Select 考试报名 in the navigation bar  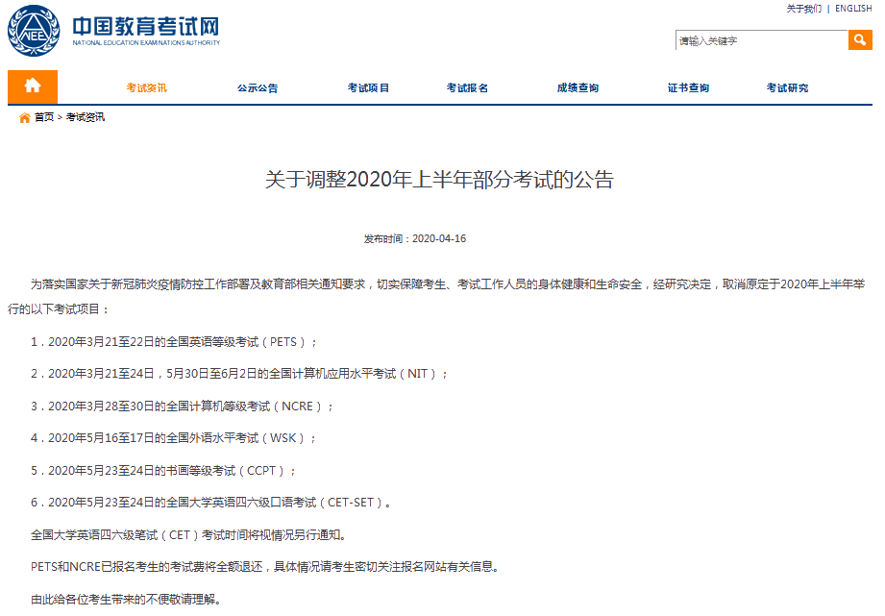(467, 86)
